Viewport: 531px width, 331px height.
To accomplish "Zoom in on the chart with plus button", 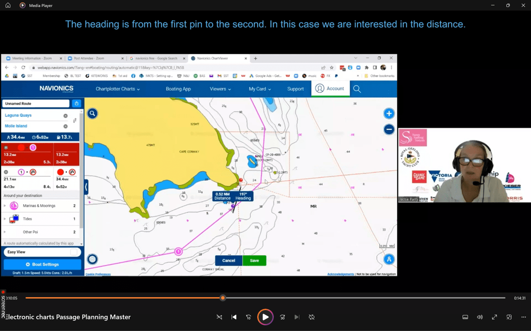I will (x=389, y=113).
